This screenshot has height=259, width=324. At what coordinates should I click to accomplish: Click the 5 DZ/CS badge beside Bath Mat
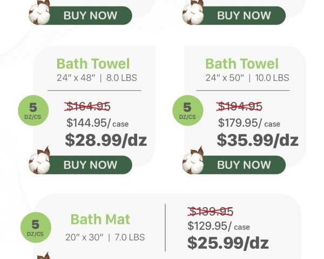[x=35, y=227]
